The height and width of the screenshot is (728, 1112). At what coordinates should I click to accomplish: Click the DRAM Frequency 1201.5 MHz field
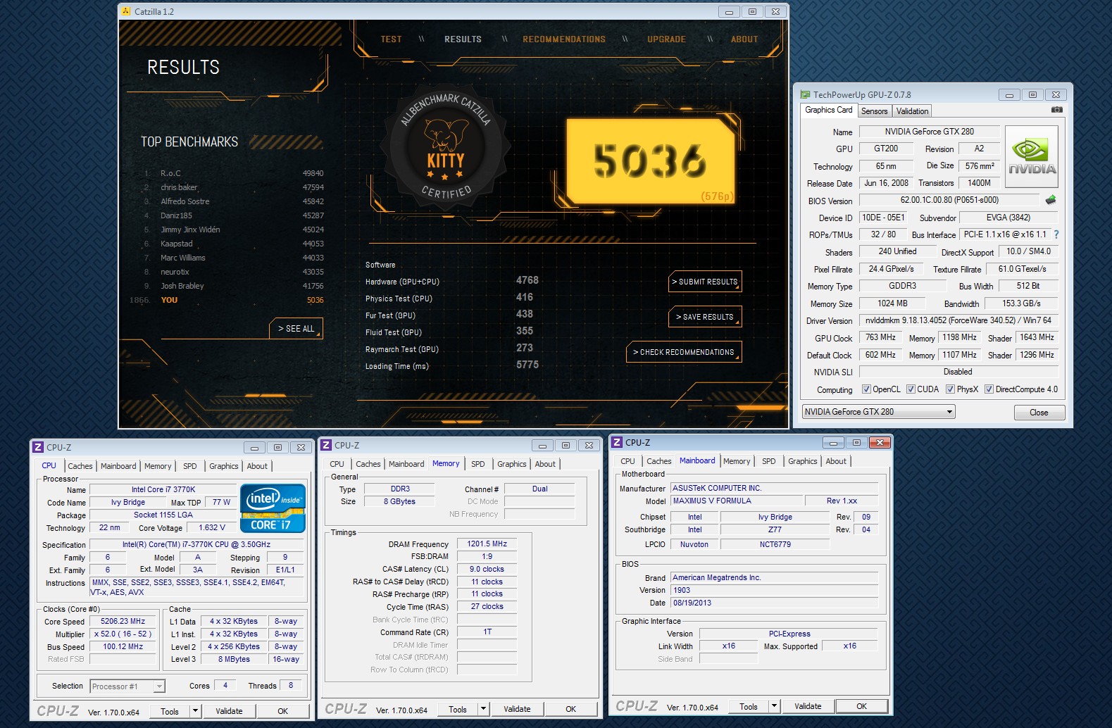pyautogui.click(x=487, y=544)
